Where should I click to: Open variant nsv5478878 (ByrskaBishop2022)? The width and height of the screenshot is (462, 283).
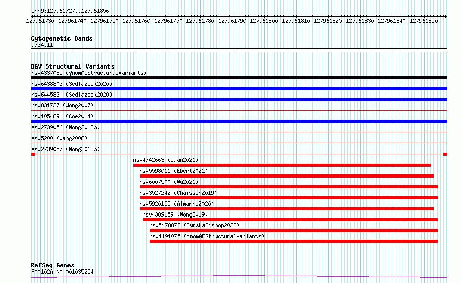194,225
